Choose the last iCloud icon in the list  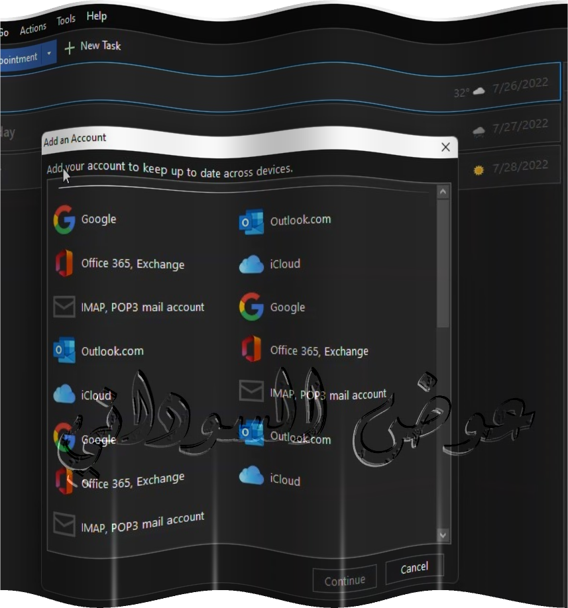tap(251, 476)
